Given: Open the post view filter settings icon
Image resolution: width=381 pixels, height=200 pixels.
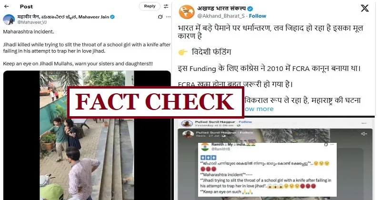Looking at the screenshot, I should tap(166, 6).
